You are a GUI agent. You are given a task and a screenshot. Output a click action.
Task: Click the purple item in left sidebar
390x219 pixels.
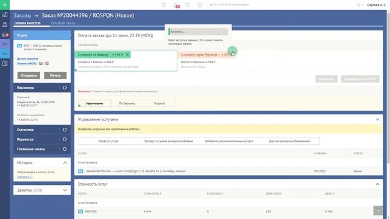coord(5,44)
